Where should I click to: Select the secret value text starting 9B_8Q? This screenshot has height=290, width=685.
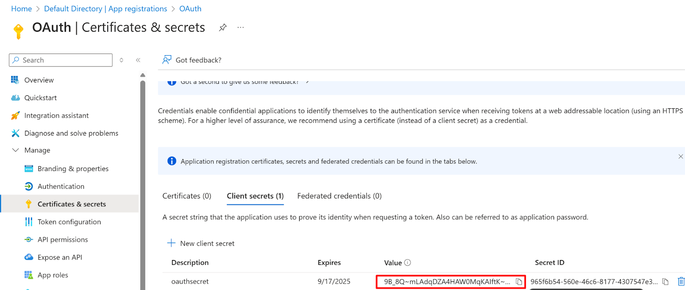pyautogui.click(x=447, y=281)
